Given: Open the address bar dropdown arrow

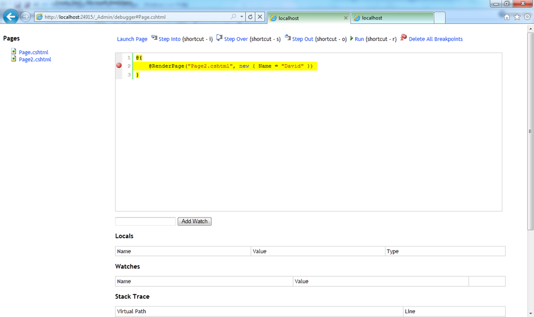Looking at the screenshot, I should click(241, 17).
